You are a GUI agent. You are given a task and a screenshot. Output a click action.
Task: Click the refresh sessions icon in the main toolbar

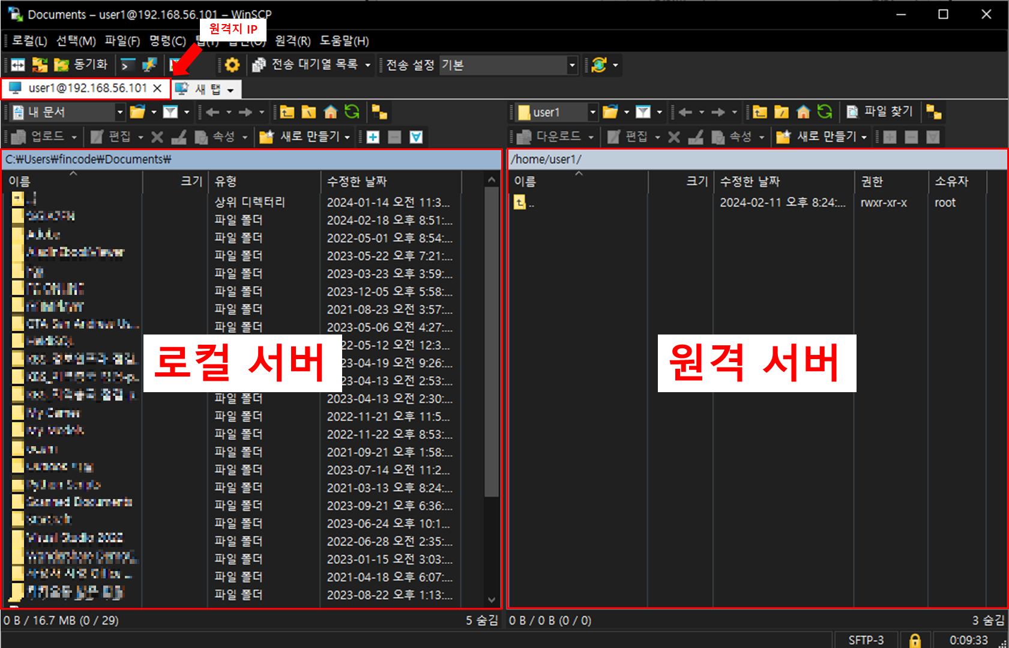599,65
